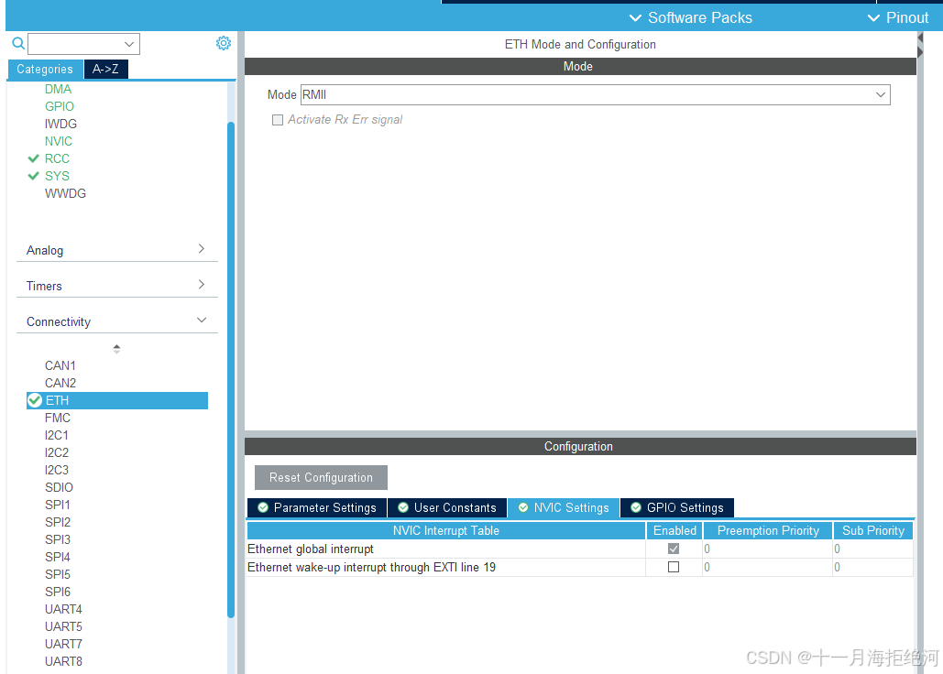Image resolution: width=943 pixels, height=674 pixels.
Task: Select the NVIC Settings tab
Action: pyautogui.click(x=564, y=507)
